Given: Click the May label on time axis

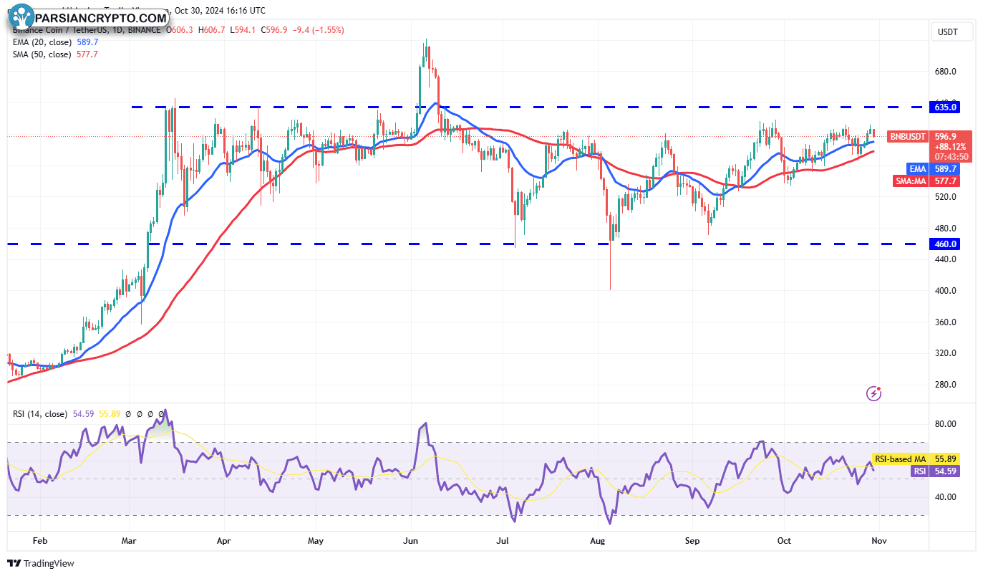Looking at the screenshot, I should click(316, 541).
